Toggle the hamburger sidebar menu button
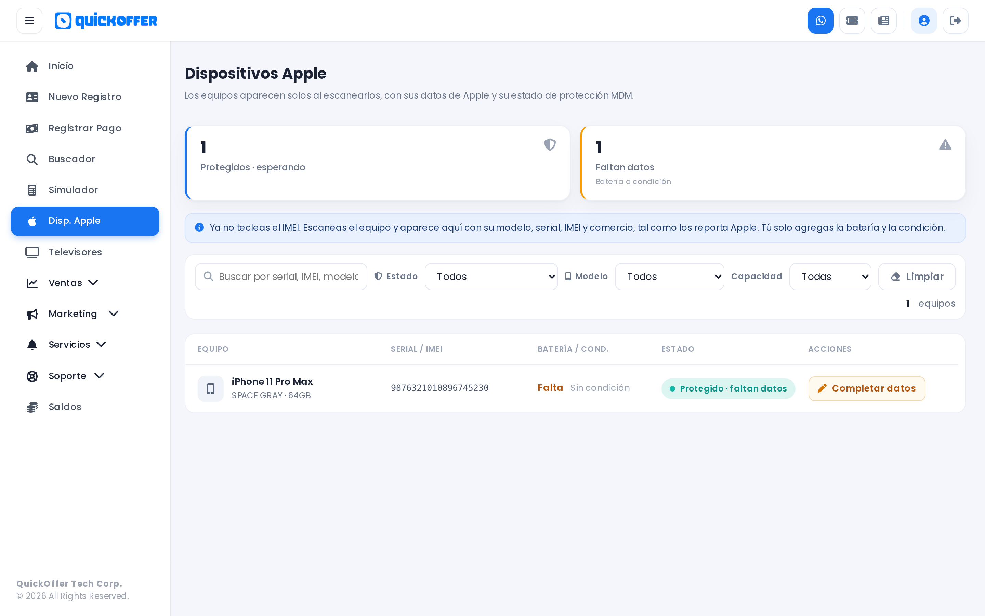Screen dimensions: 985x616 pyautogui.click(x=29, y=21)
